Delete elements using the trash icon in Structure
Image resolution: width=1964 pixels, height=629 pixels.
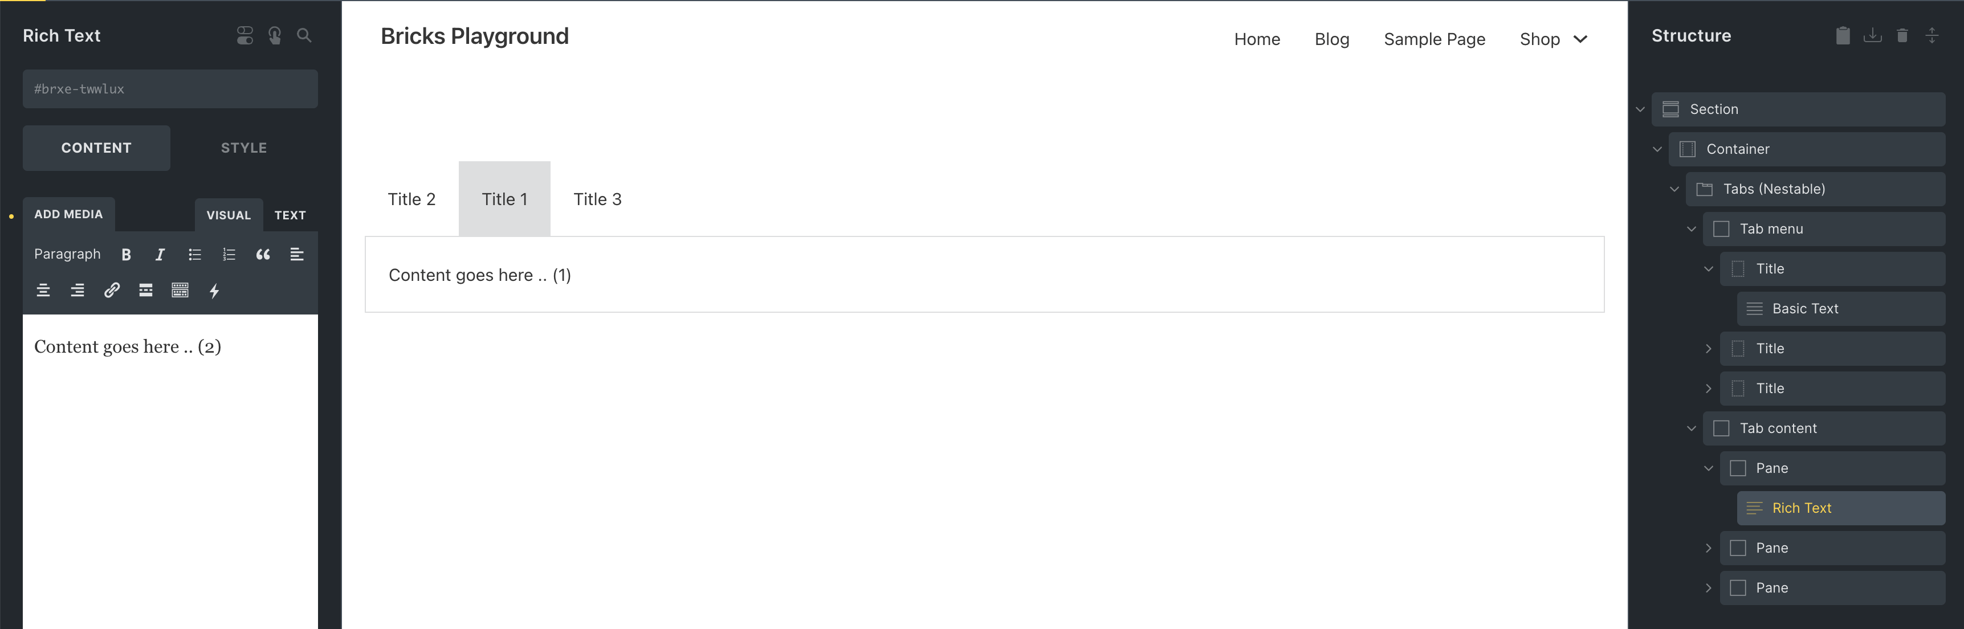(x=1902, y=35)
